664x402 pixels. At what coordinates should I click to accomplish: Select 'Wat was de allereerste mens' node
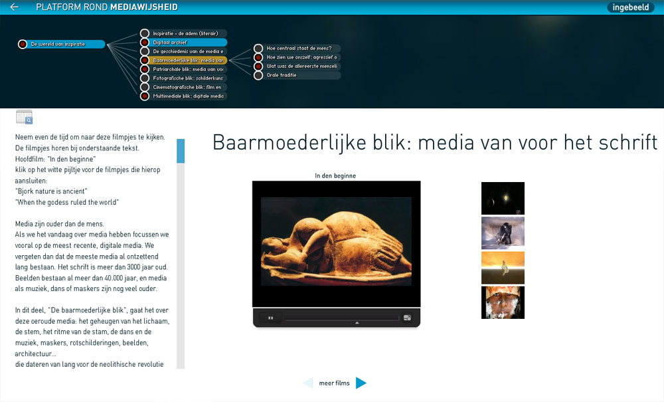coord(297,66)
